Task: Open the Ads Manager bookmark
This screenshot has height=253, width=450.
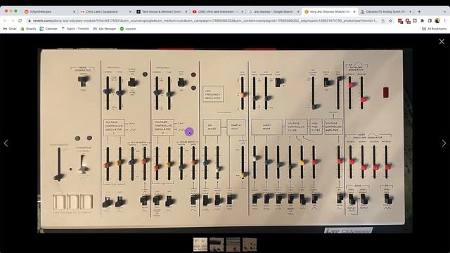Action: point(105,29)
